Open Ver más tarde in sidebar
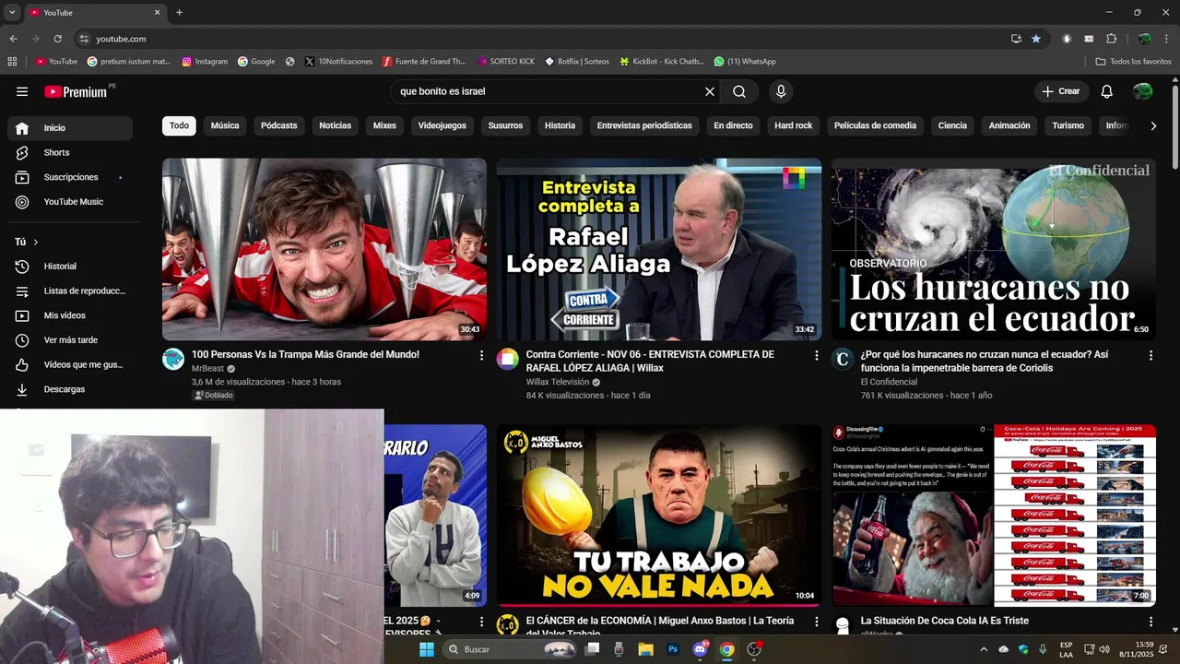The image size is (1180, 664). [x=70, y=340]
